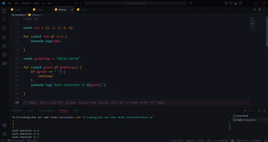Run the code with the play icon
Image resolution: width=268 pixels, height=142 pixels.
tap(255, 9)
